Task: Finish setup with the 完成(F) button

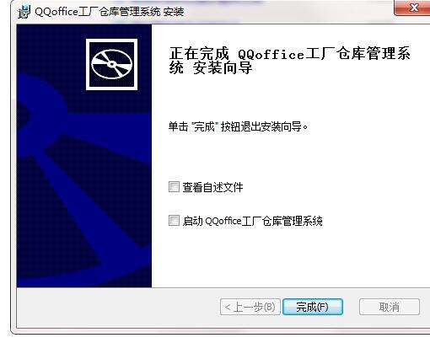Action: coord(313,307)
